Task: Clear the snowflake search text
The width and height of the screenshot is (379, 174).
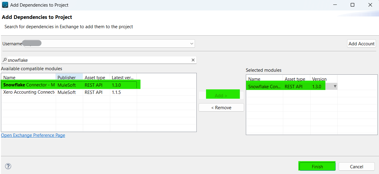Action: point(193,60)
